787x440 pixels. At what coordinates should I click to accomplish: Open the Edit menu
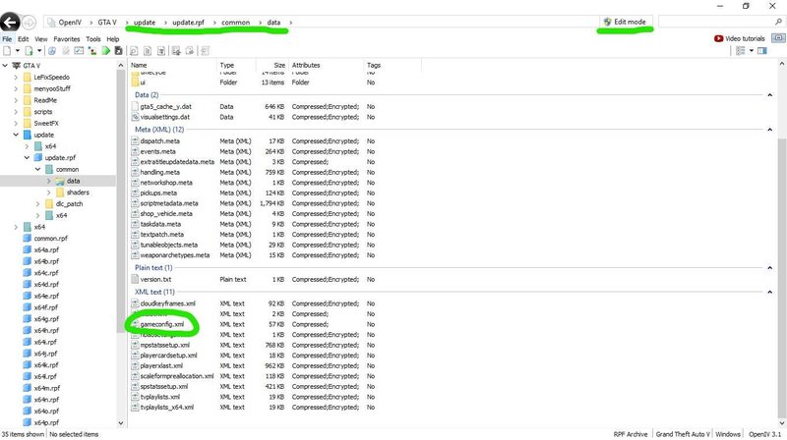tap(23, 38)
